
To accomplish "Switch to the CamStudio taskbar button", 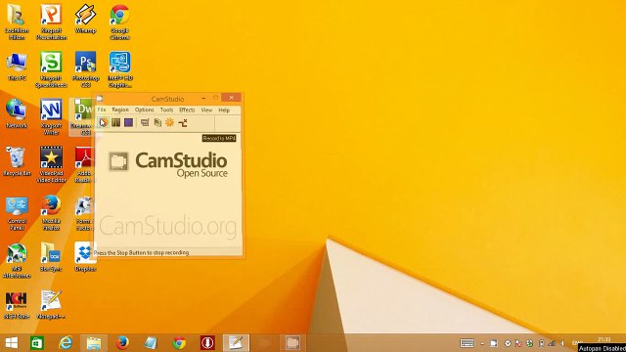I will [292, 343].
